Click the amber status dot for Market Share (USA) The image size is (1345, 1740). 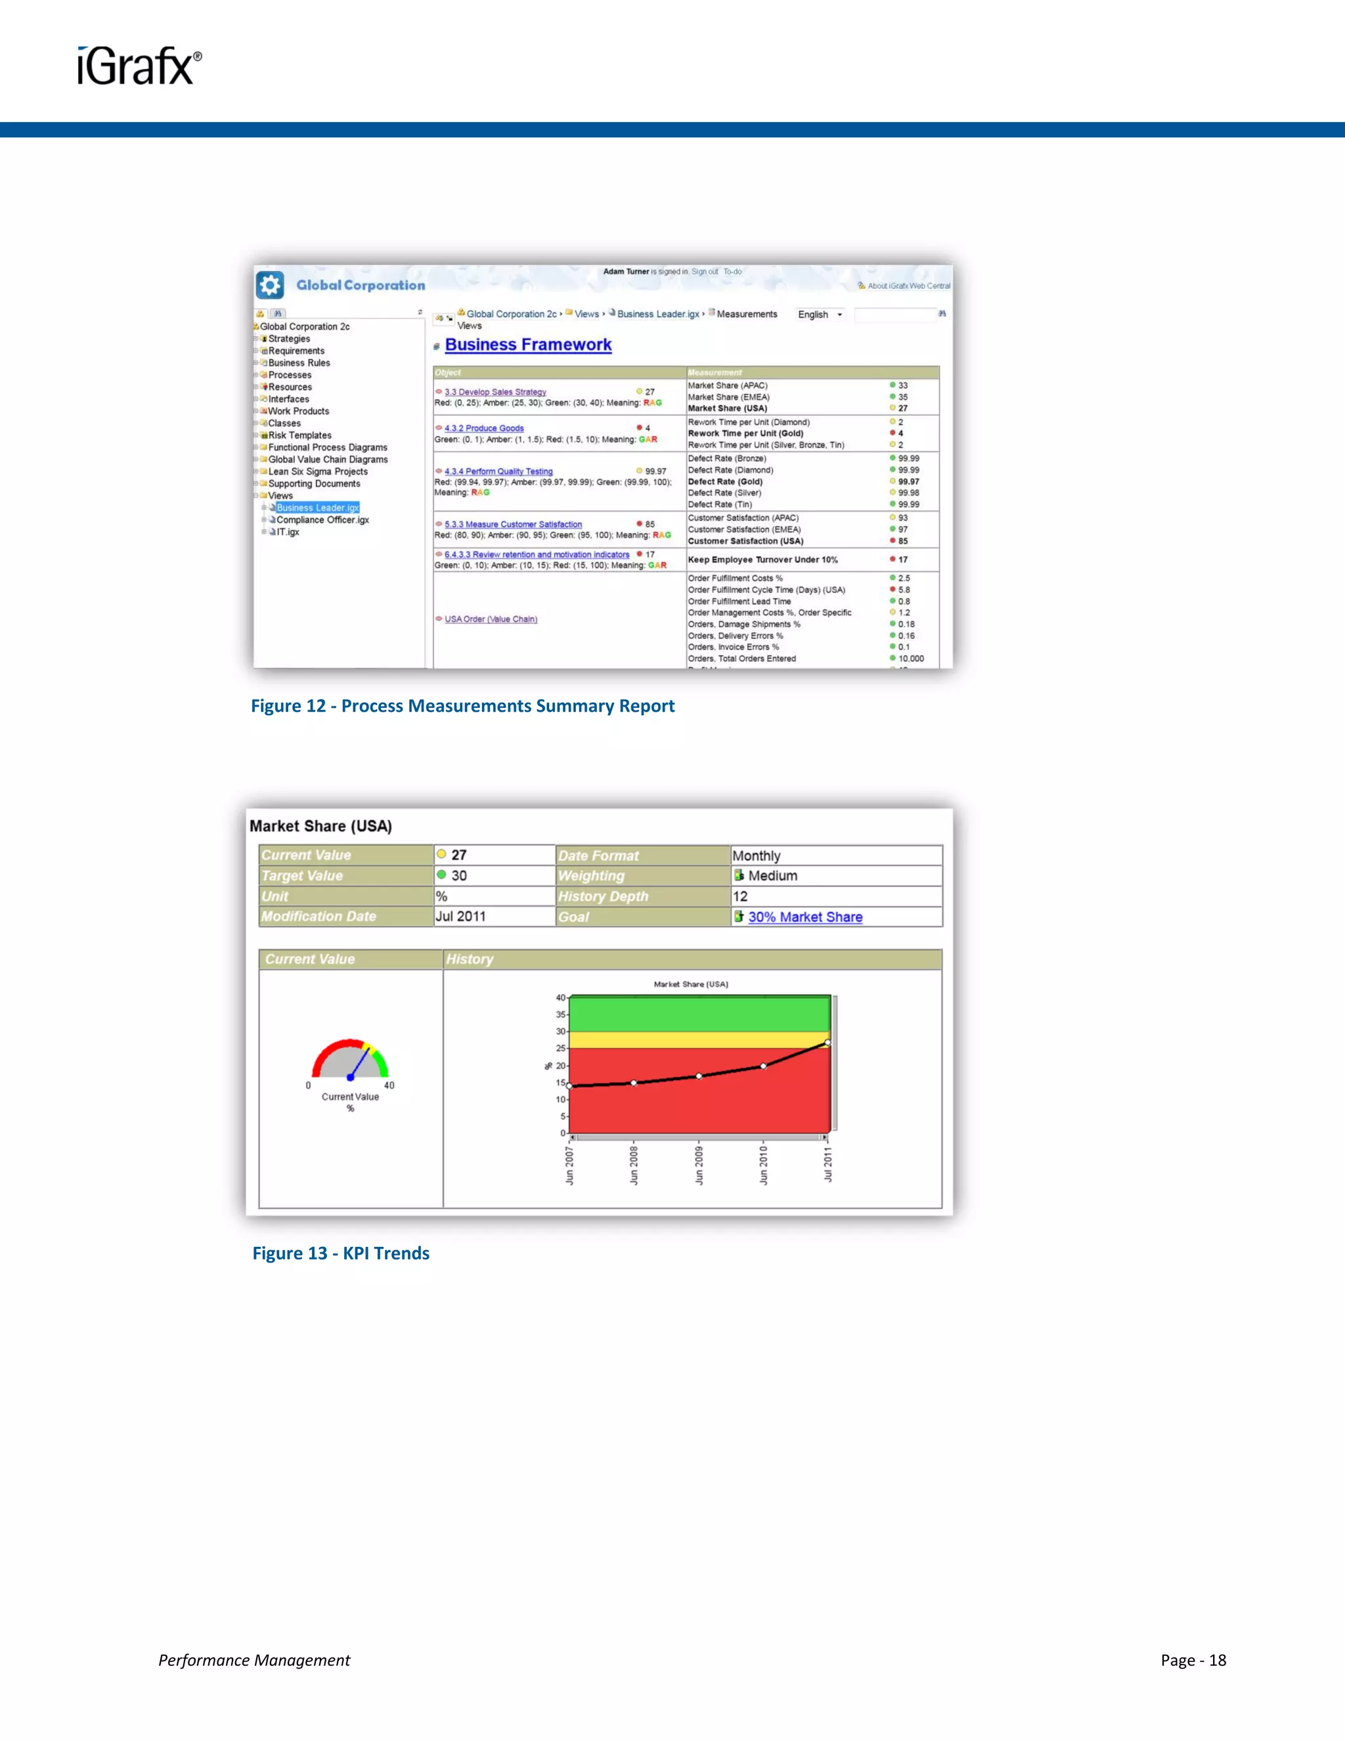coord(893,408)
